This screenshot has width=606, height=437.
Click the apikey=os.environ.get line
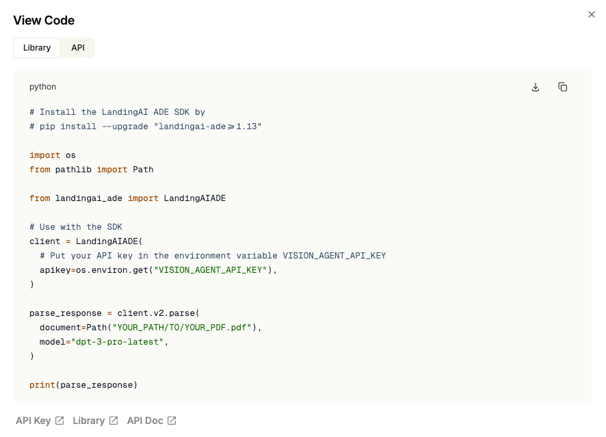click(x=159, y=270)
